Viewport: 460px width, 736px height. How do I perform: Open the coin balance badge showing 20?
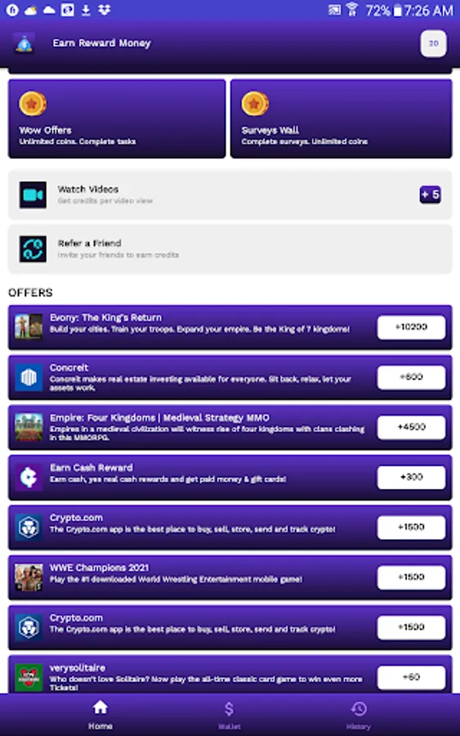[433, 43]
